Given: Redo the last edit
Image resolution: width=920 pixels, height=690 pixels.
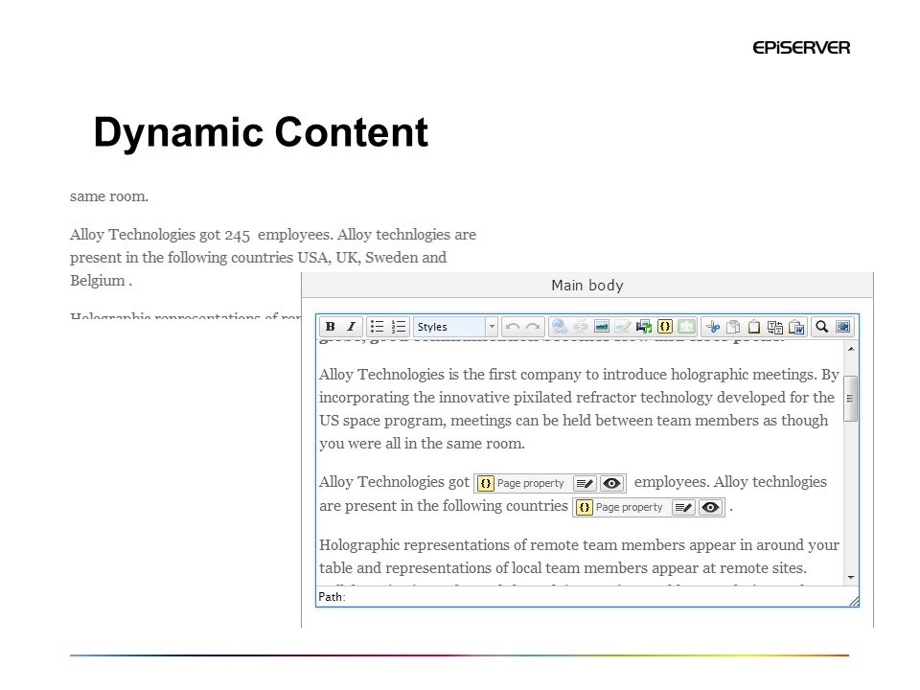Looking at the screenshot, I should pyautogui.click(x=533, y=327).
